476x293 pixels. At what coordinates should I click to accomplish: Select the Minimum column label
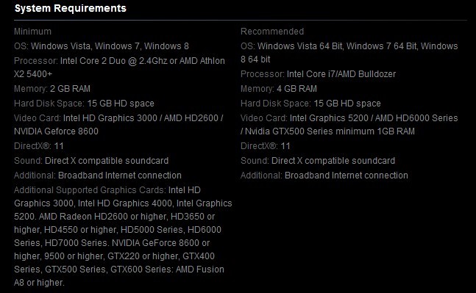pos(32,32)
